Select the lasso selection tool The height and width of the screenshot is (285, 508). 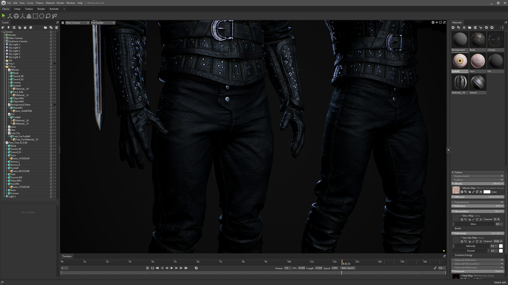pos(47,16)
